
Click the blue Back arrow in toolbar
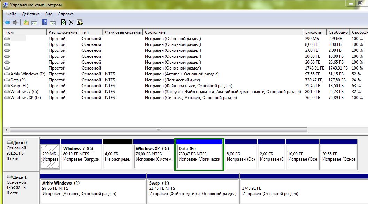coord(7,23)
